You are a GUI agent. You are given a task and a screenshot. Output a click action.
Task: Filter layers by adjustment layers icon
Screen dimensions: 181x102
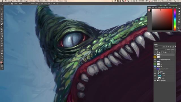(166, 47)
